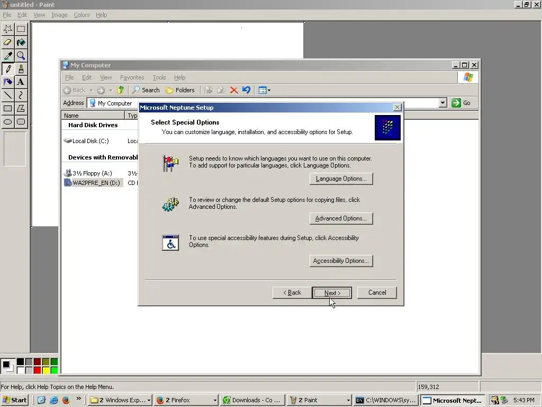Viewport: 542px width, 407px height.
Task: Select Local Disk (C:) in My Computer
Action: pos(86,141)
